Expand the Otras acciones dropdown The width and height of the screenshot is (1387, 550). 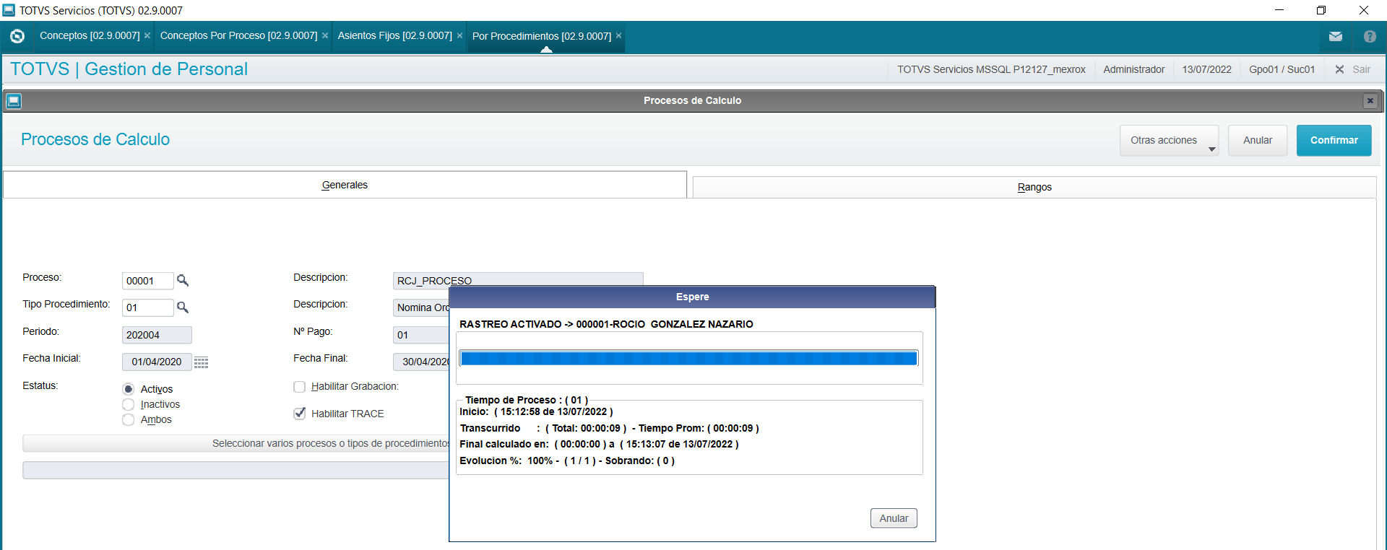pyautogui.click(x=1169, y=141)
